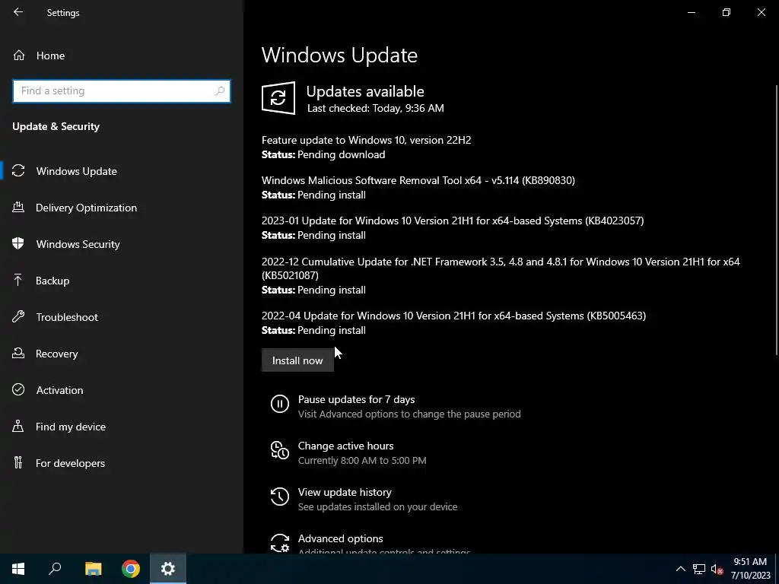Click 'See updates installed on your device' text
Image resolution: width=779 pixels, height=584 pixels.
point(377,507)
